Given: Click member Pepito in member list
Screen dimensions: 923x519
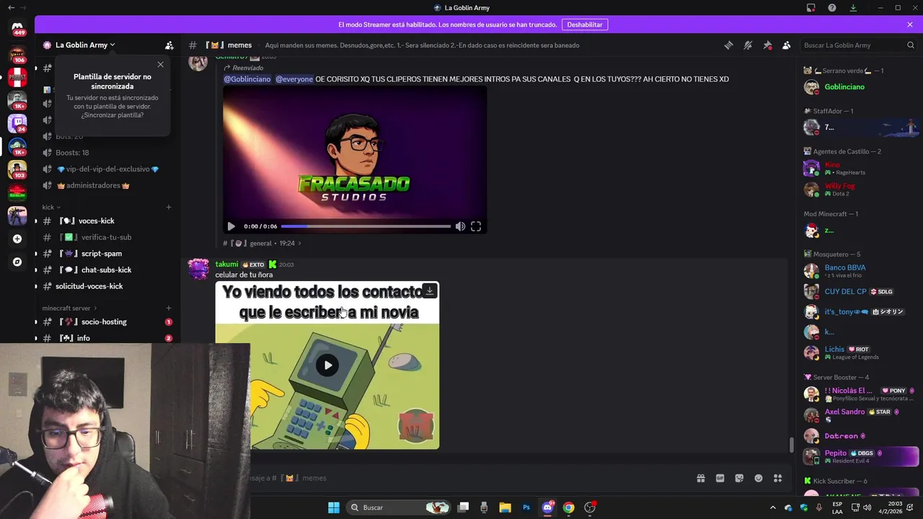Looking at the screenshot, I should pos(860,456).
